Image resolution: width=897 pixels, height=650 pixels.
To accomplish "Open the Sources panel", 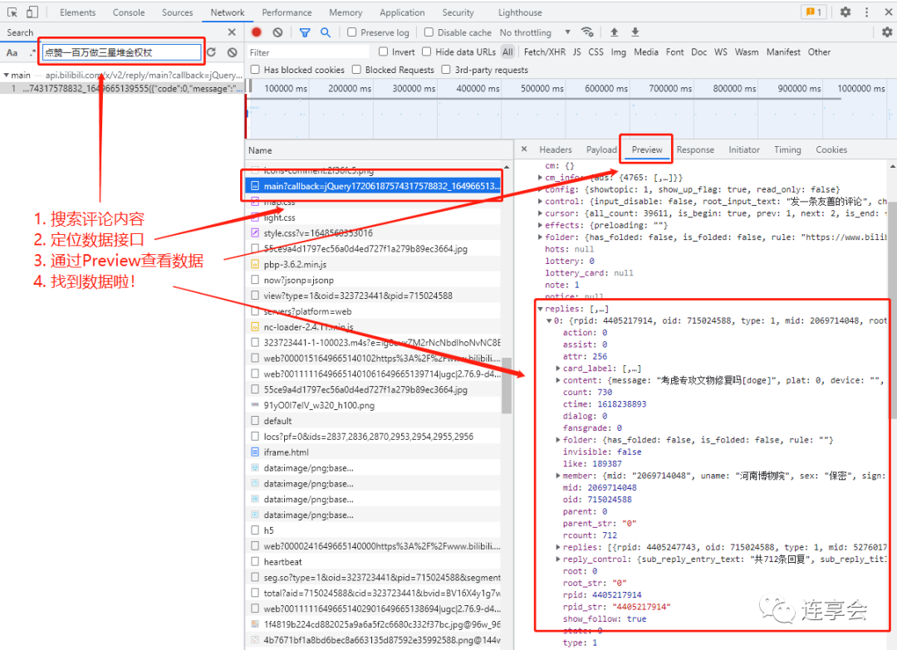I will [178, 12].
